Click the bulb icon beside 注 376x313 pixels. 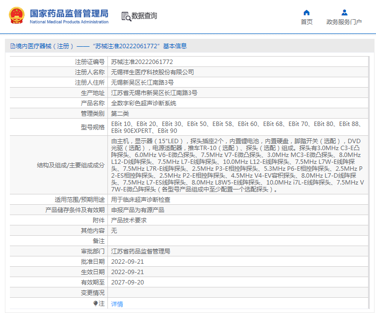pos(96,304)
